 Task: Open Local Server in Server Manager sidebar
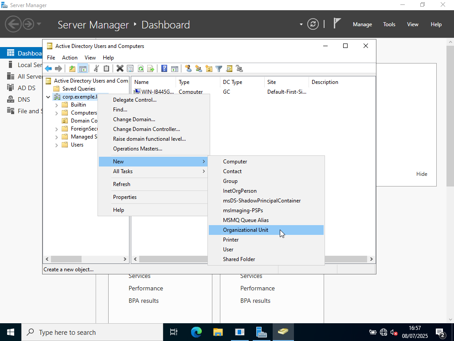tap(21, 65)
